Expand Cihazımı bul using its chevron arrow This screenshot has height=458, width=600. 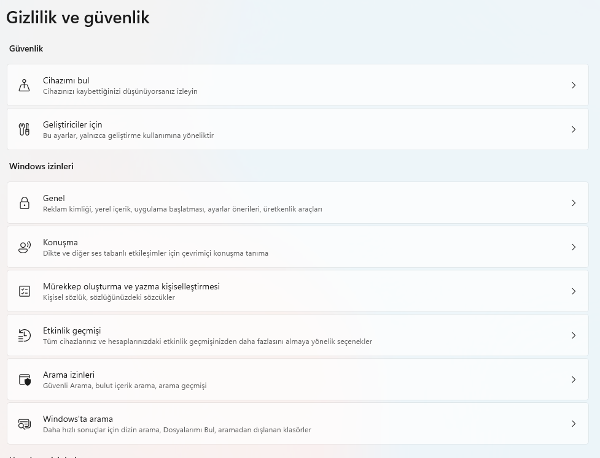point(573,85)
